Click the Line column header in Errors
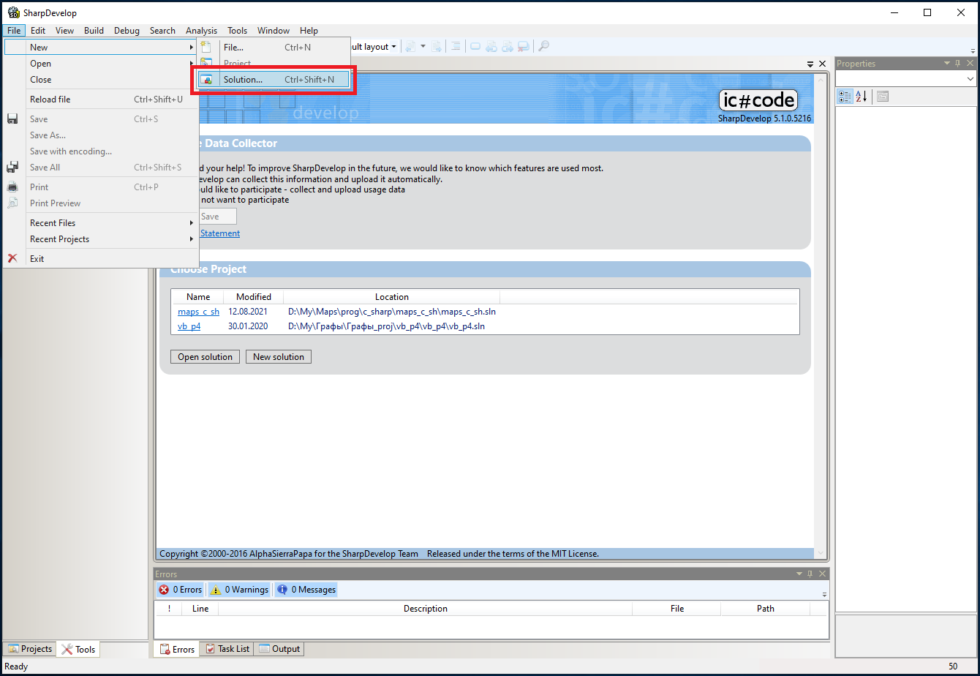Viewport: 980px width, 676px height. pyautogui.click(x=200, y=609)
